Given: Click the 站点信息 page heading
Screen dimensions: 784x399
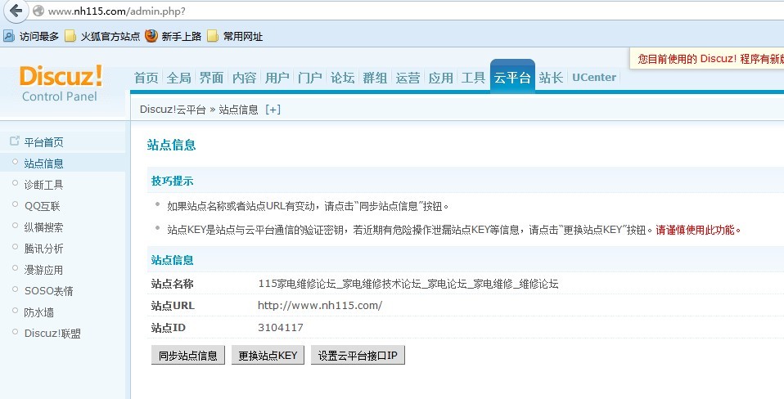Looking at the screenshot, I should [172, 145].
